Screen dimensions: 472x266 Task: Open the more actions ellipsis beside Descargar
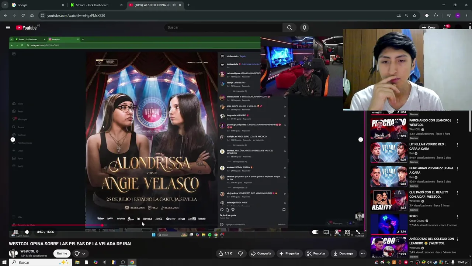tap(362, 253)
